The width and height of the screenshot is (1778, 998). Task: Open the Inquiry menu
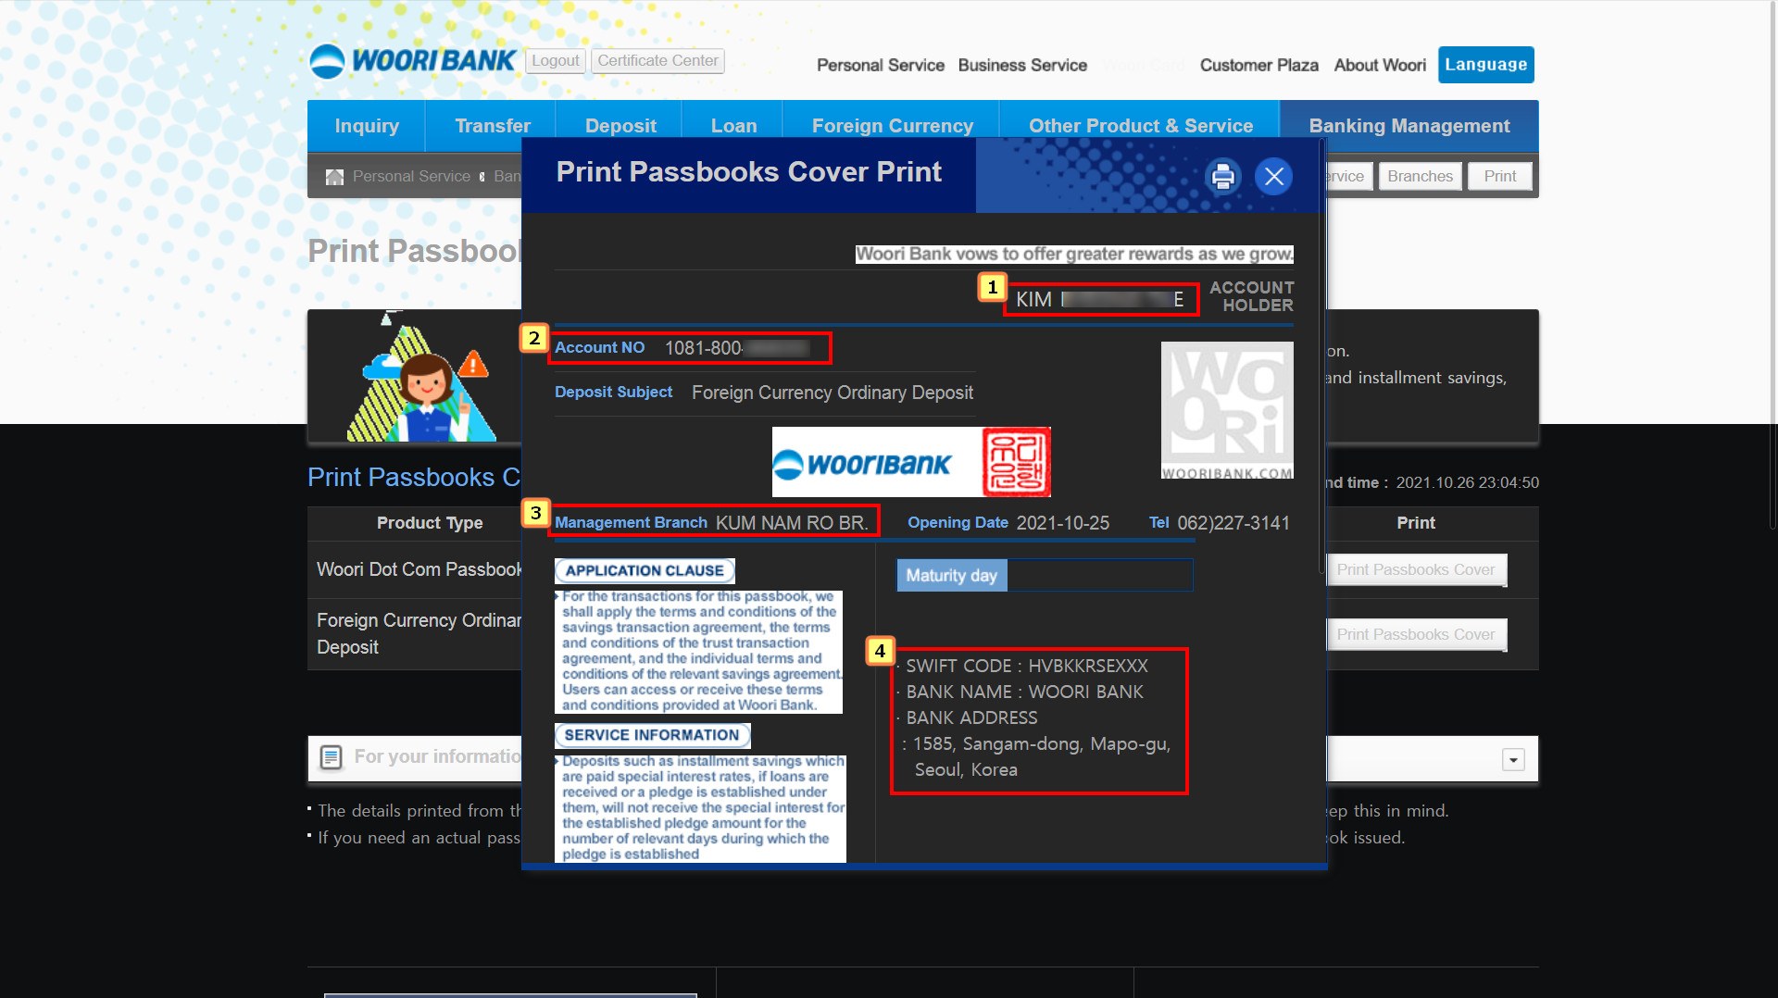(367, 126)
